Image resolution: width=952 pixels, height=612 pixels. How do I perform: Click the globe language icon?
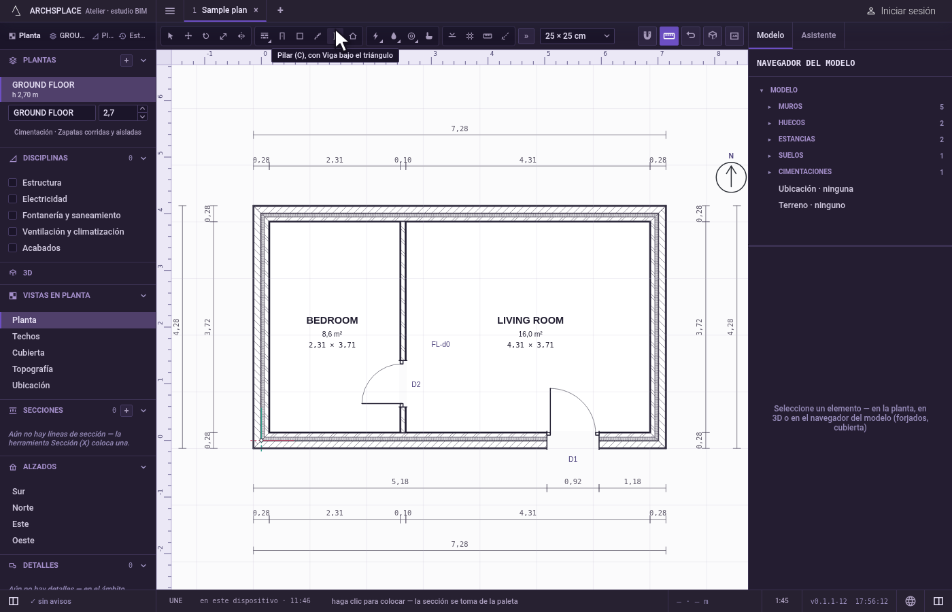pyautogui.click(x=911, y=601)
